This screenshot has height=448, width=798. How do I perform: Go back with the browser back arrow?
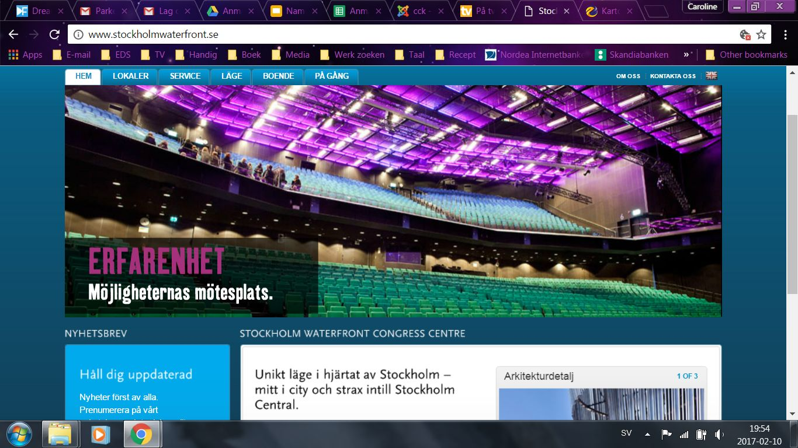[13, 34]
